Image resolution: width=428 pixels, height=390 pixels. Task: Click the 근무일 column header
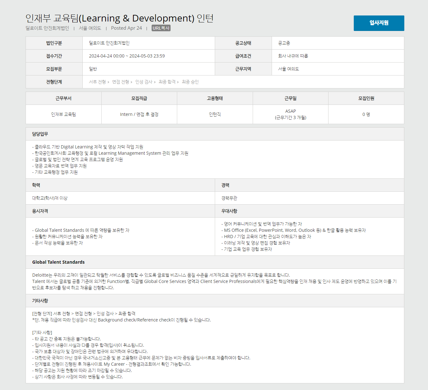[291, 98]
